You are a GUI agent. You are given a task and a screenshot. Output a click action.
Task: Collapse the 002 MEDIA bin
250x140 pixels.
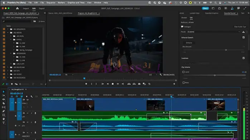pyautogui.click(x=8, y=32)
